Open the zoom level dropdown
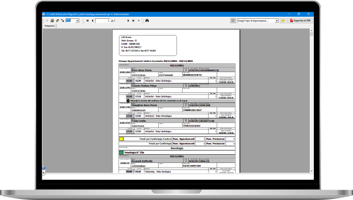Screen dimensions: 353x200 pyautogui.click(x=77, y=21)
